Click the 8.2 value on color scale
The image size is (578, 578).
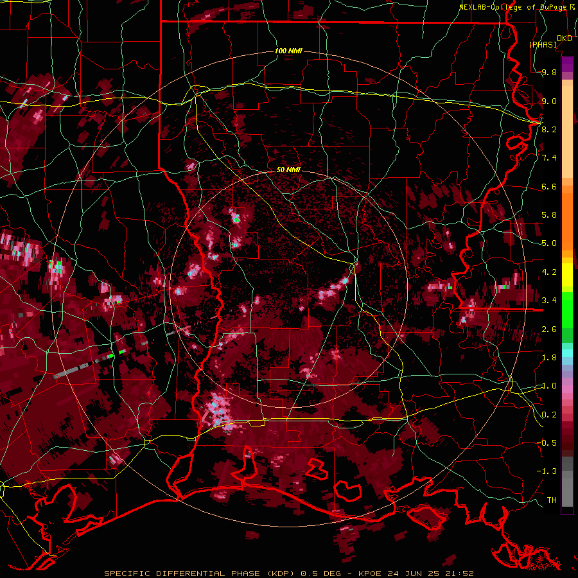[549, 129]
